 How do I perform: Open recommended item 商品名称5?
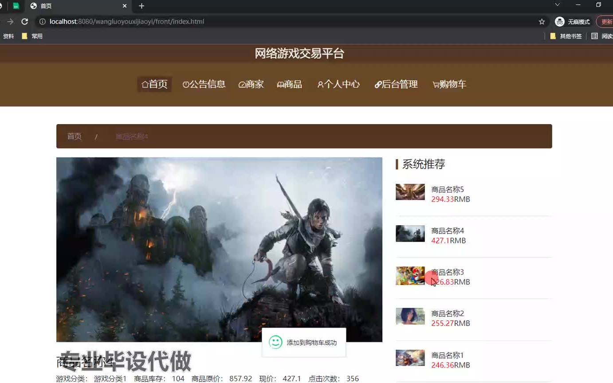click(x=448, y=189)
